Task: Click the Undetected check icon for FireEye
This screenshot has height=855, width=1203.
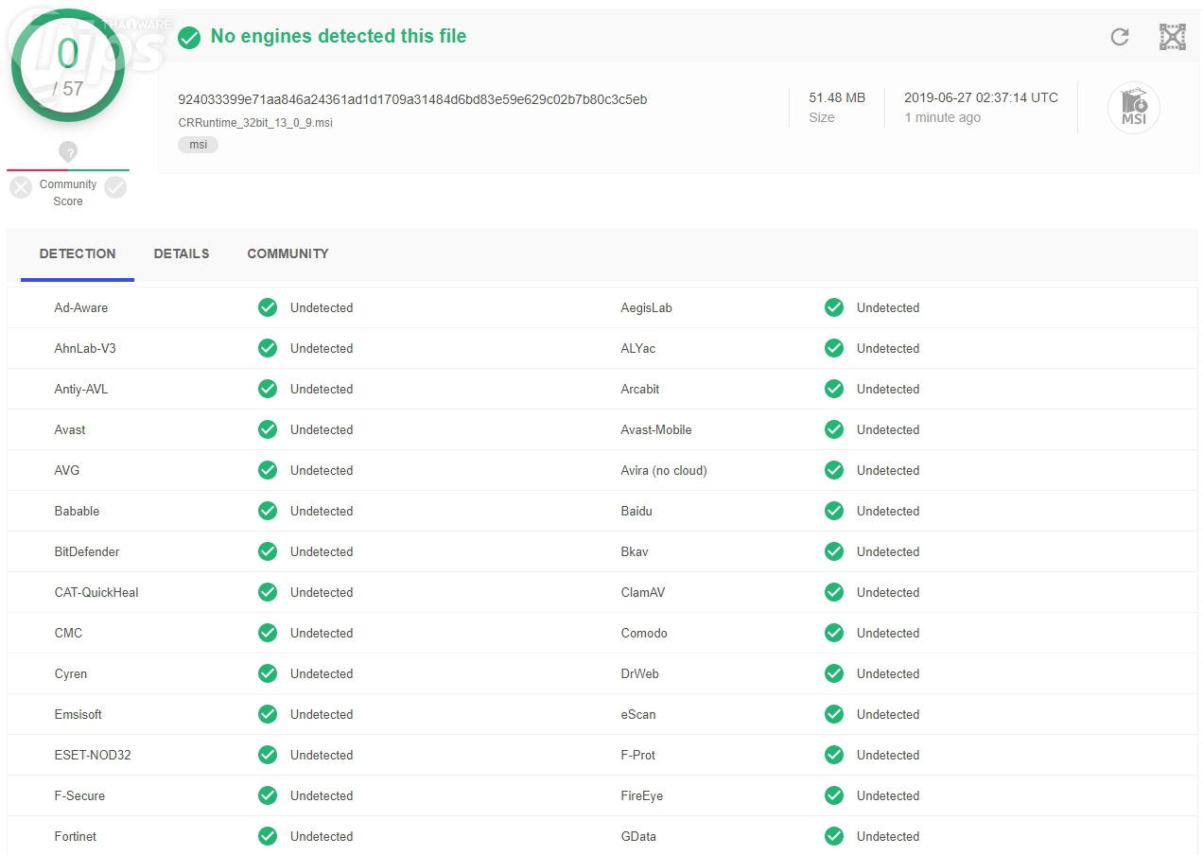Action: coord(834,795)
